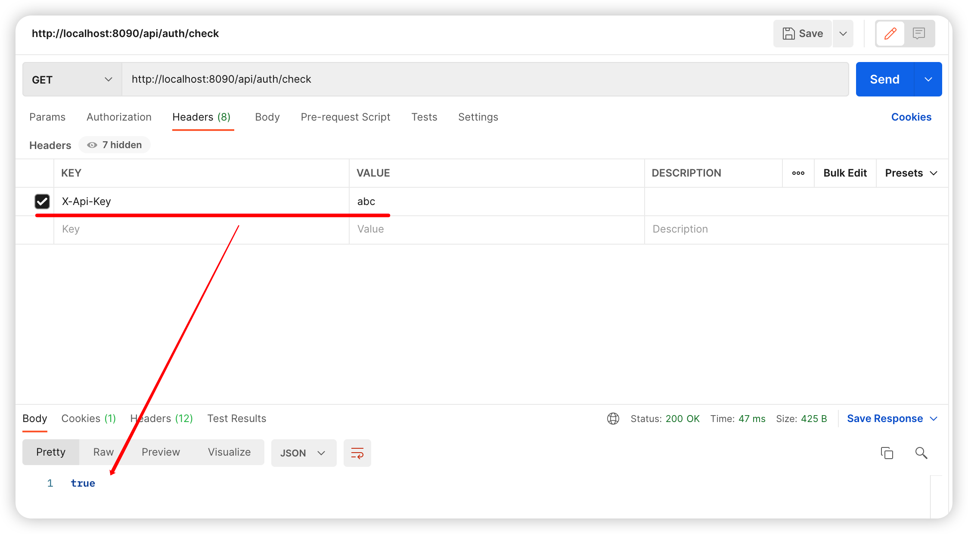Open the comments icon
This screenshot has height=534, width=968.
tap(919, 34)
